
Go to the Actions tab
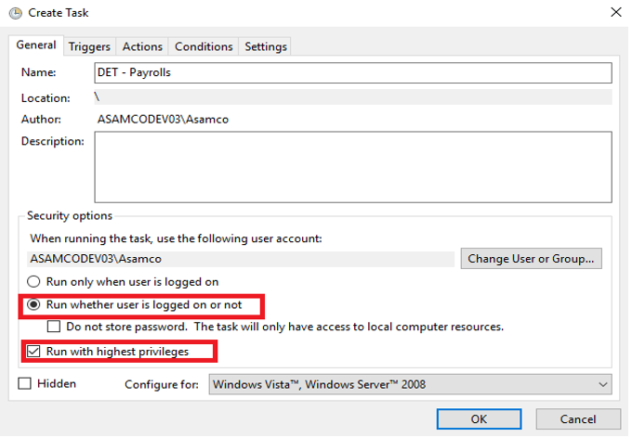pos(142,46)
